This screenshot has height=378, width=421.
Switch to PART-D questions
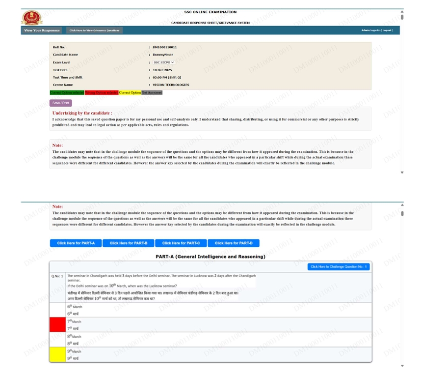pyautogui.click(x=233, y=243)
